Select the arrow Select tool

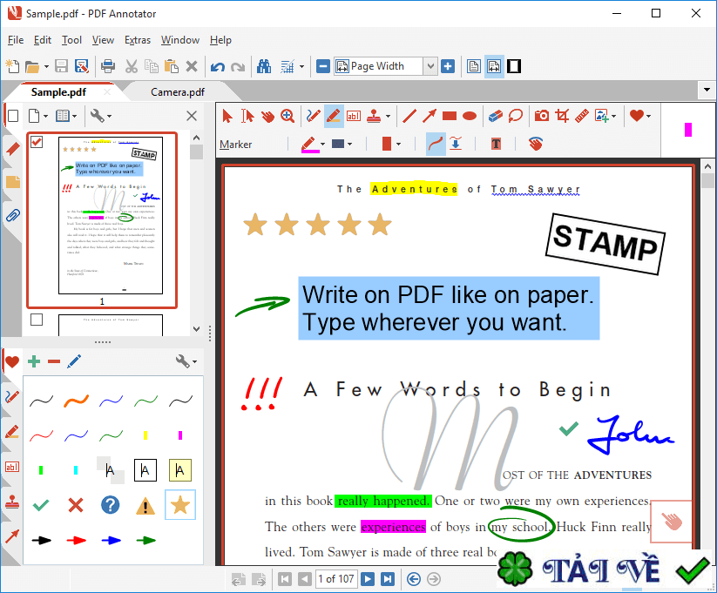(x=227, y=116)
